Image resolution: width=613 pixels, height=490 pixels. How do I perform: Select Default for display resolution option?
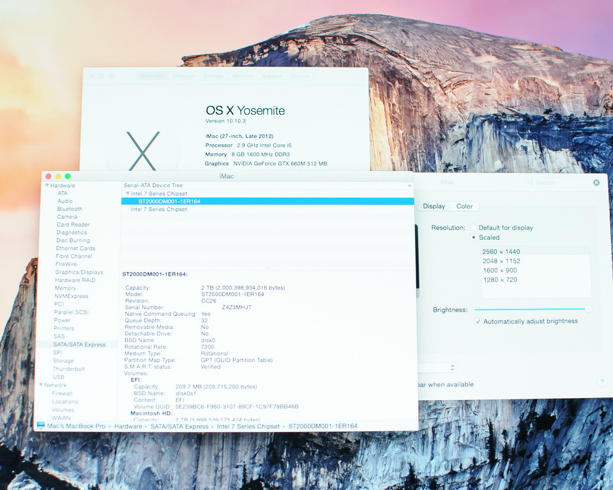click(x=473, y=227)
